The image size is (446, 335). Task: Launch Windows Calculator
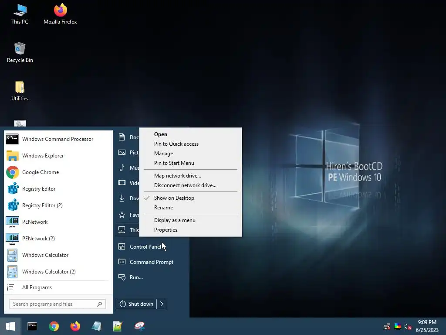click(x=58, y=255)
